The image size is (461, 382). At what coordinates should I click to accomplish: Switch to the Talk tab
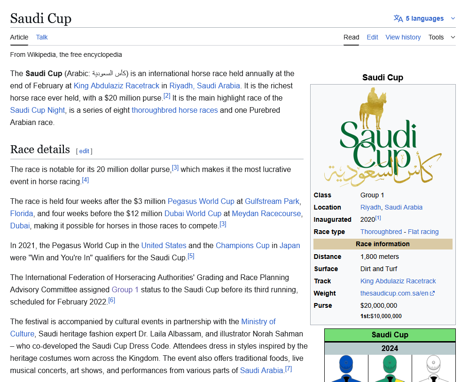(x=42, y=37)
